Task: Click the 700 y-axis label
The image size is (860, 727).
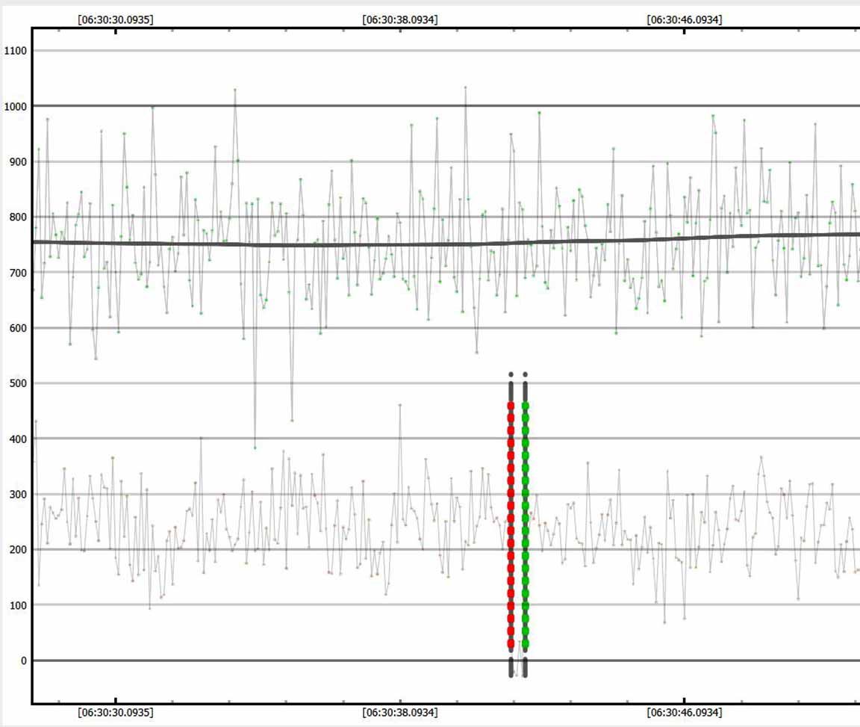Action: pos(18,273)
